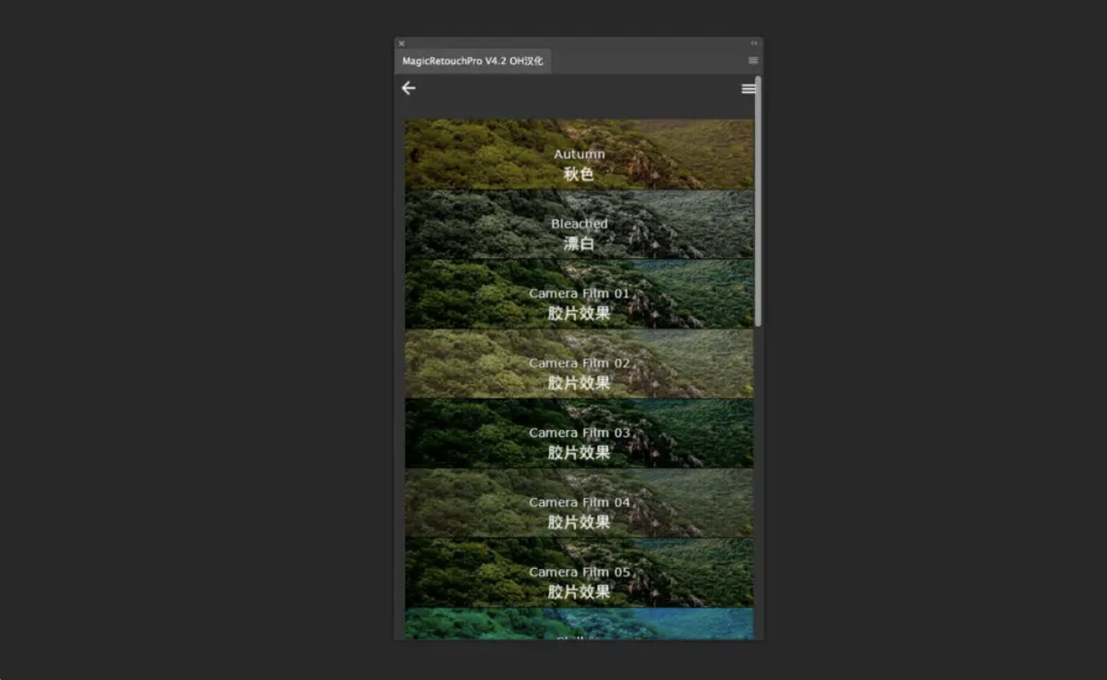
Task: Close the MagicRetouchPro panel
Action: tap(401, 43)
